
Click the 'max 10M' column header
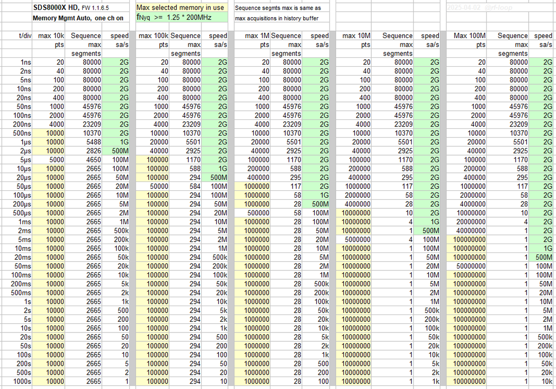click(356, 36)
